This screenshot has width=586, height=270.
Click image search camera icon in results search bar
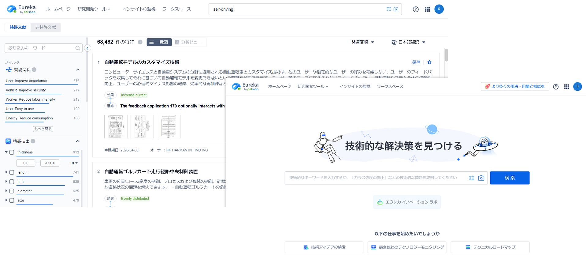[396, 9]
